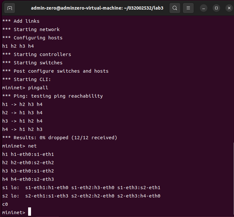Click the 'h1 h1-eth0:s1-eth1' line
This screenshot has height=217, width=234.
[x=28, y=154]
